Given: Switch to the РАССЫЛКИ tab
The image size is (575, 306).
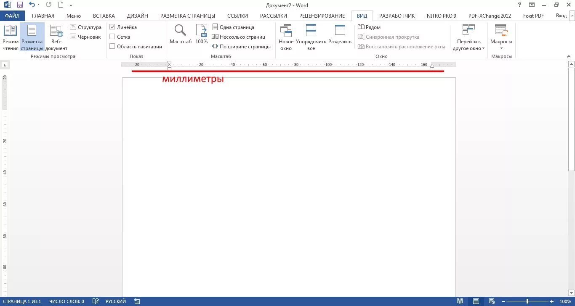Looking at the screenshot, I should click(274, 16).
